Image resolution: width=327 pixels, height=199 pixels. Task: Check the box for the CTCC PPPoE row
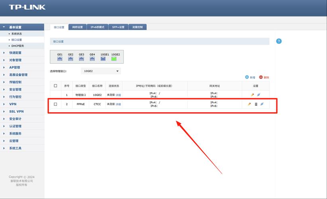tap(55, 104)
